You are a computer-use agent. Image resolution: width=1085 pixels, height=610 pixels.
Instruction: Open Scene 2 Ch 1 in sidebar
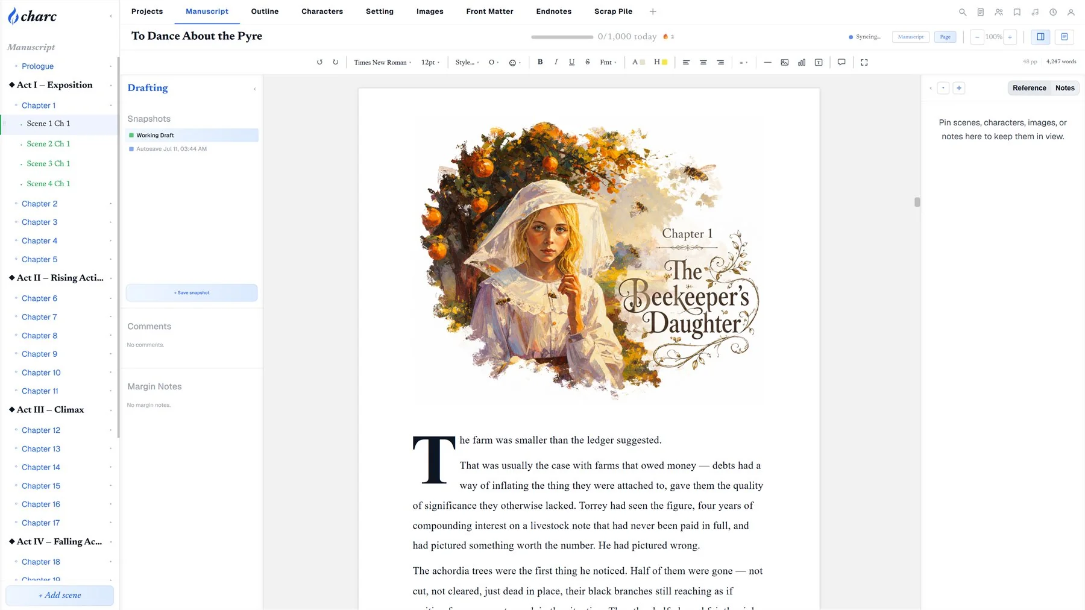click(48, 144)
